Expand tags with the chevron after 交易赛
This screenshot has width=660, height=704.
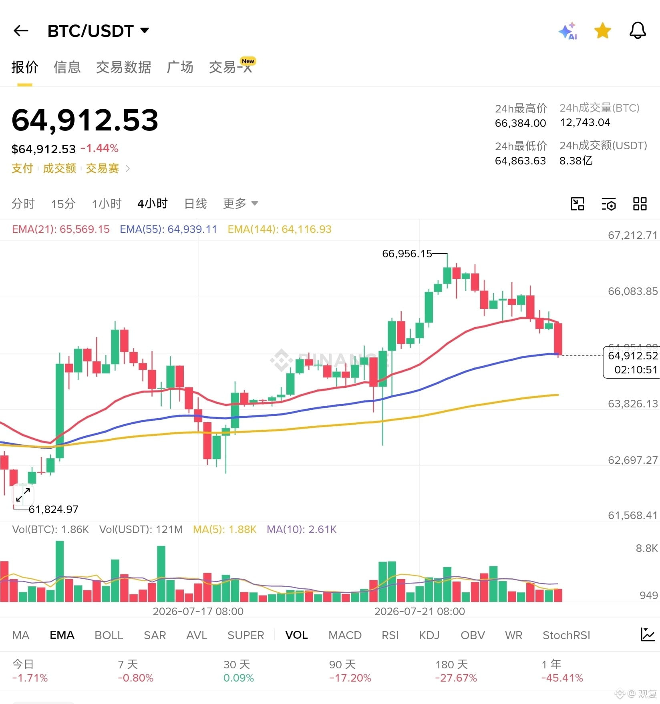(x=128, y=168)
